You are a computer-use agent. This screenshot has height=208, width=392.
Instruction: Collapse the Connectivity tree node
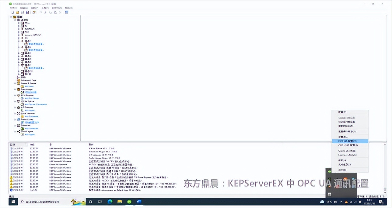coord(15,20)
